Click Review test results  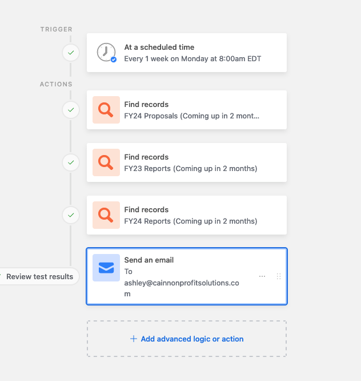coord(39,276)
